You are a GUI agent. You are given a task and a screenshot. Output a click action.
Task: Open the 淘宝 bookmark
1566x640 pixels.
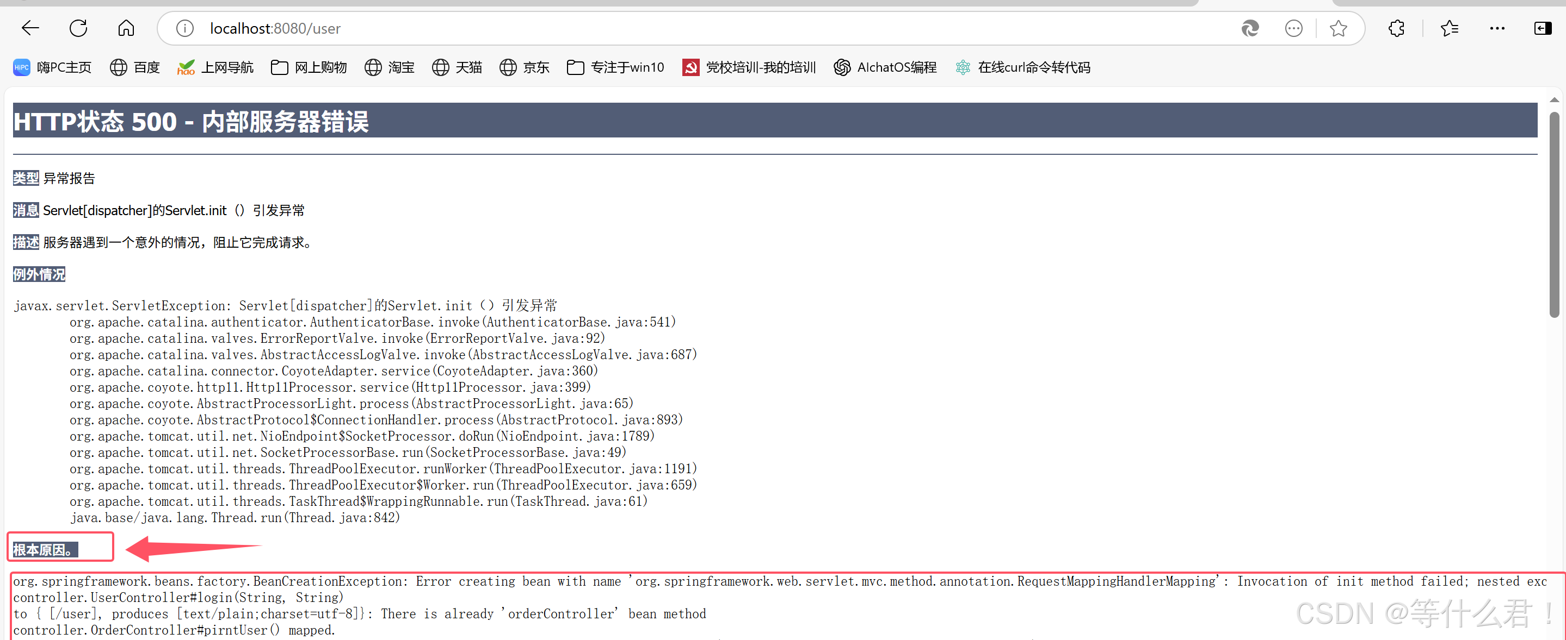point(390,67)
